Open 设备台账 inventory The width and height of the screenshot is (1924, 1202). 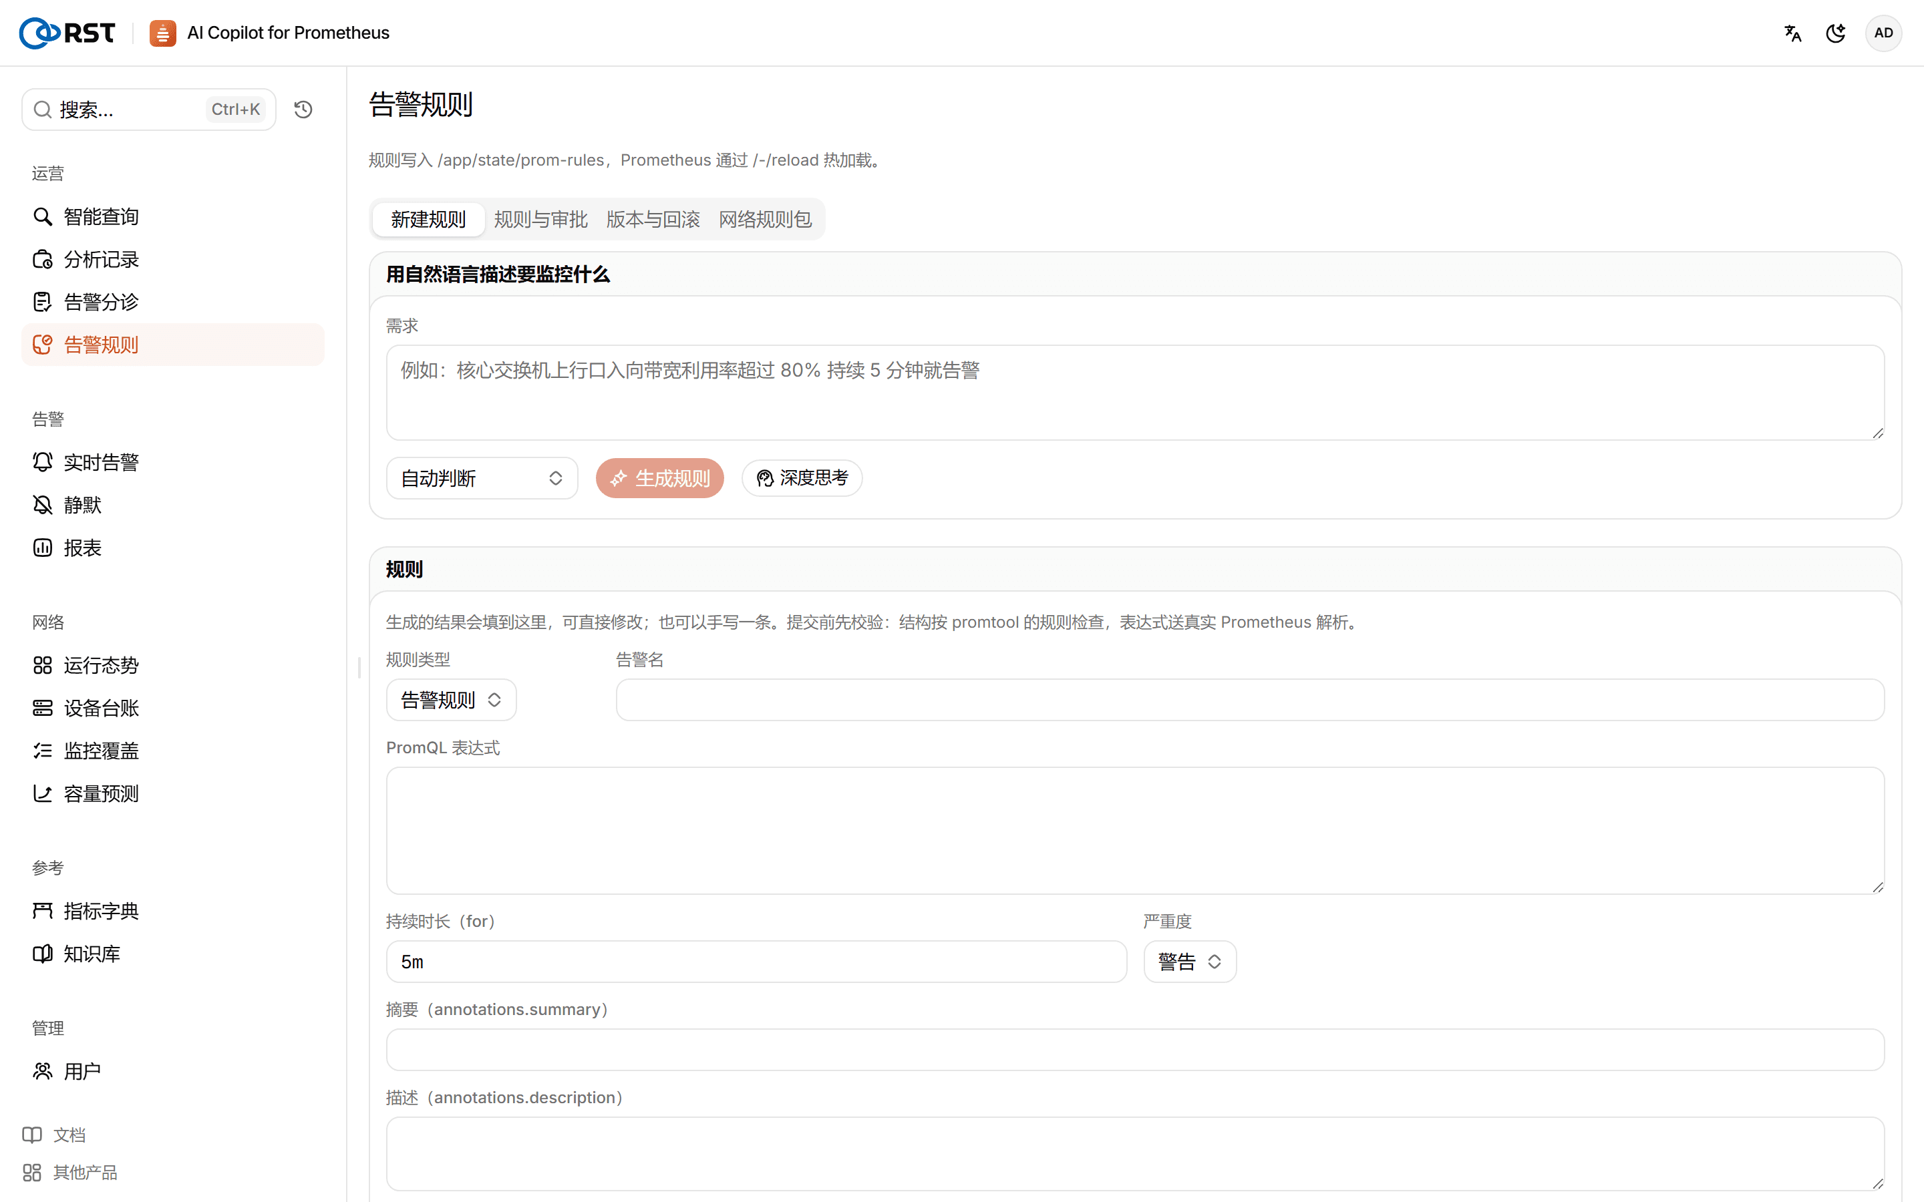(x=172, y=708)
